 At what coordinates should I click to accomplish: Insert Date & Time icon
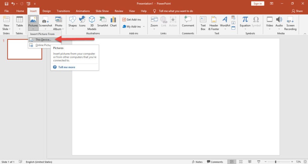pos(233,18)
